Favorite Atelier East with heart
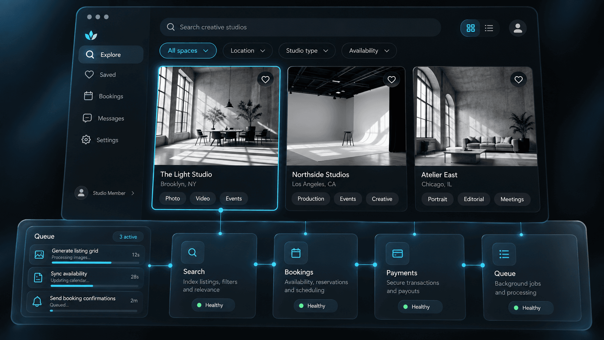 pos(518,79)
